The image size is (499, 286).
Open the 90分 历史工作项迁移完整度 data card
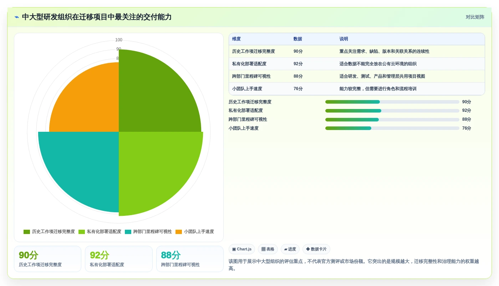48,259
